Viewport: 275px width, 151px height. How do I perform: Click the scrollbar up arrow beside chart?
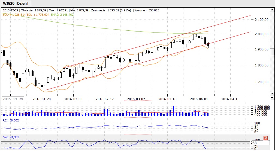pyautogui.click(x=272, y=10)
